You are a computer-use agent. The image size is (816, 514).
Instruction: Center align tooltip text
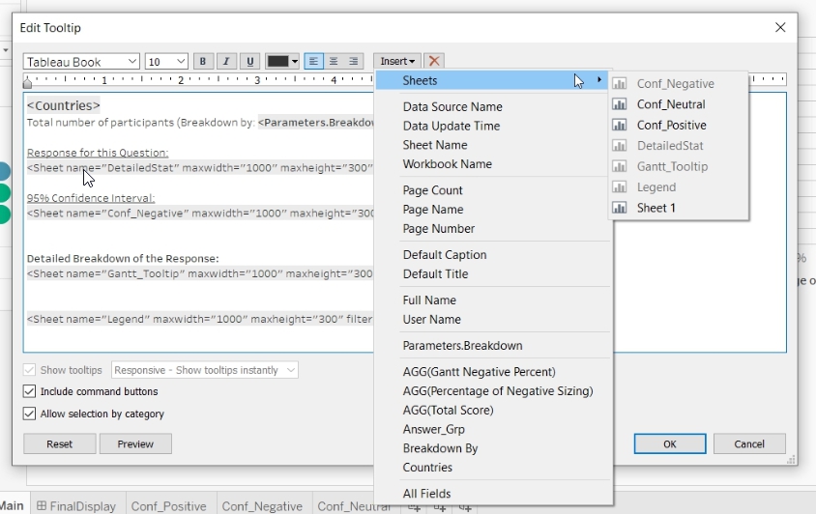point(334,62)
